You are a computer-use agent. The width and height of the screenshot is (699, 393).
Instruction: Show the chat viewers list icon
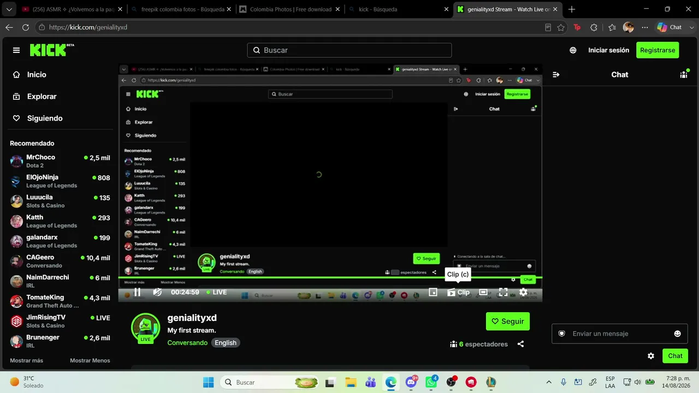(x=684, y=75)
